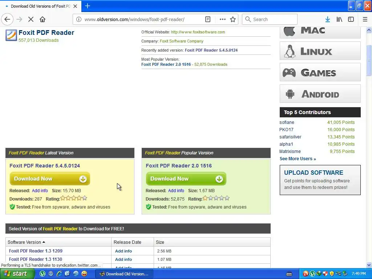The height and width of the screenshot is (279, 372).
Task: Open Foxit PDF Reader 1.3 1209 row
Action: tap(36, 251)
